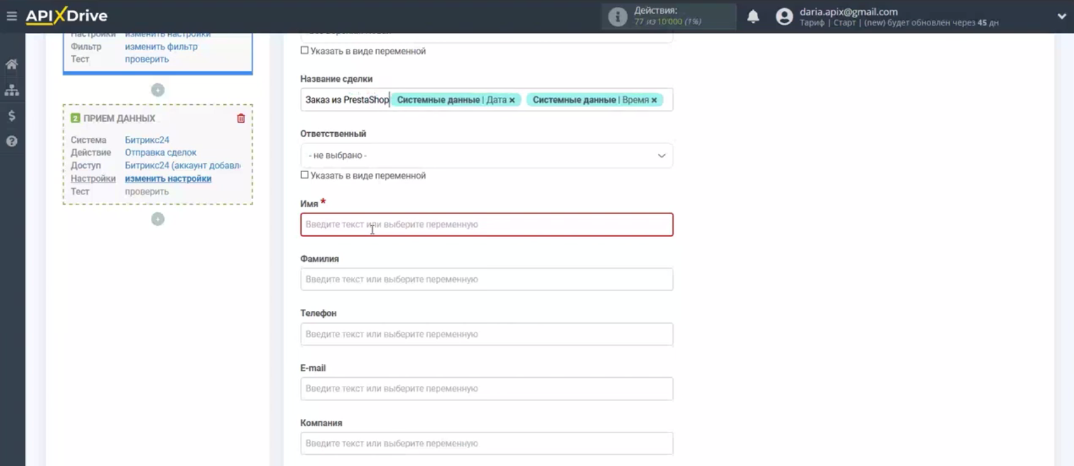Expand account menu chevron
Screen dimensions: 1074x466
click(x=1061, y=17)
